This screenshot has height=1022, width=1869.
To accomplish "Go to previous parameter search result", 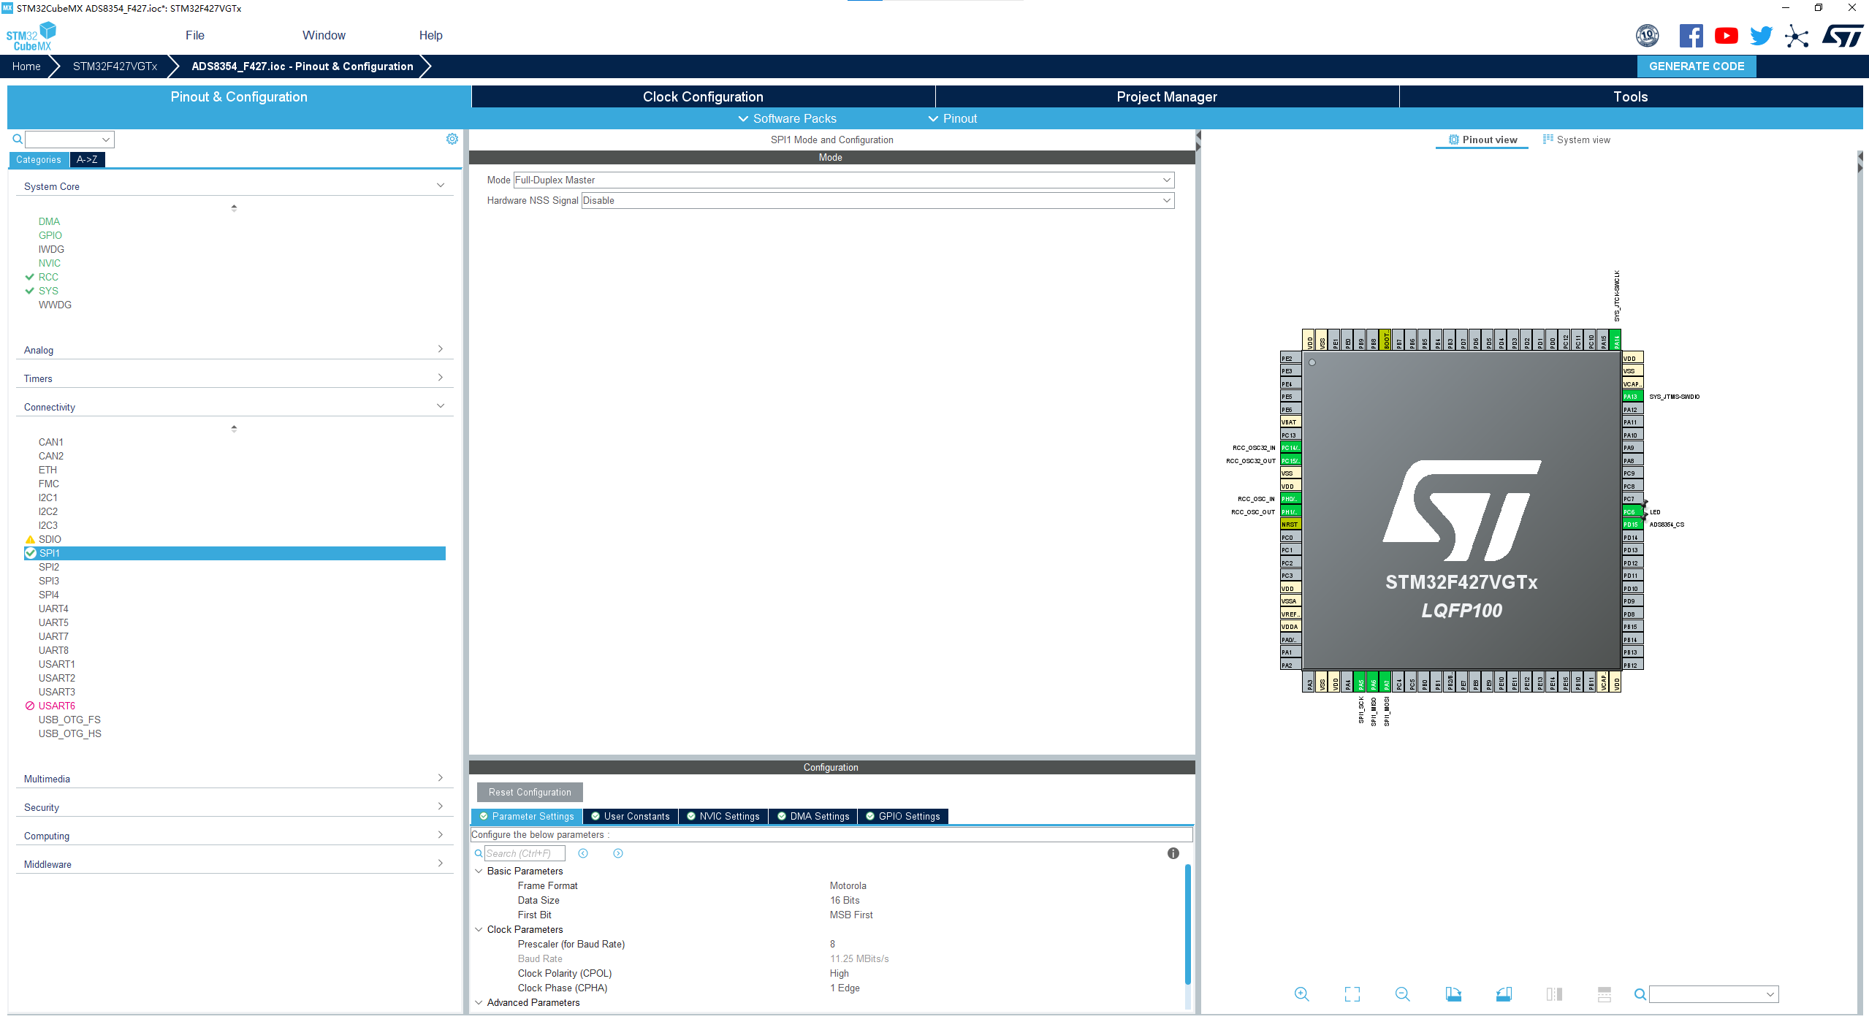I will 583,853.
